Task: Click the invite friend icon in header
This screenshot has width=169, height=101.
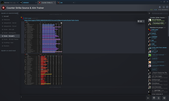Action: [163, 7]
